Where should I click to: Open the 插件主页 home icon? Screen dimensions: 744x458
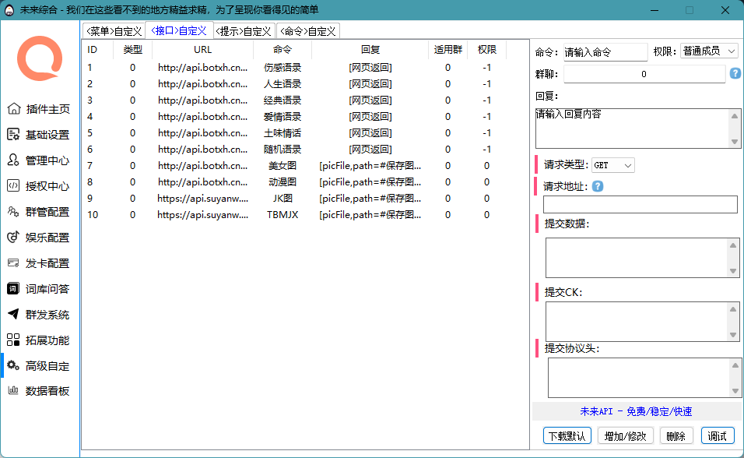tap(14, 109)
